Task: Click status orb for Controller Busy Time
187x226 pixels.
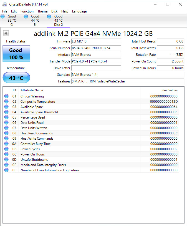Action: pyautogui.click(x=6, y=144)
